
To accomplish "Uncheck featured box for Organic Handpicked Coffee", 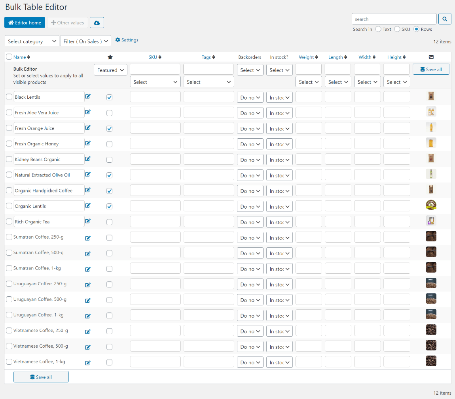I will [x=109, y=191].
